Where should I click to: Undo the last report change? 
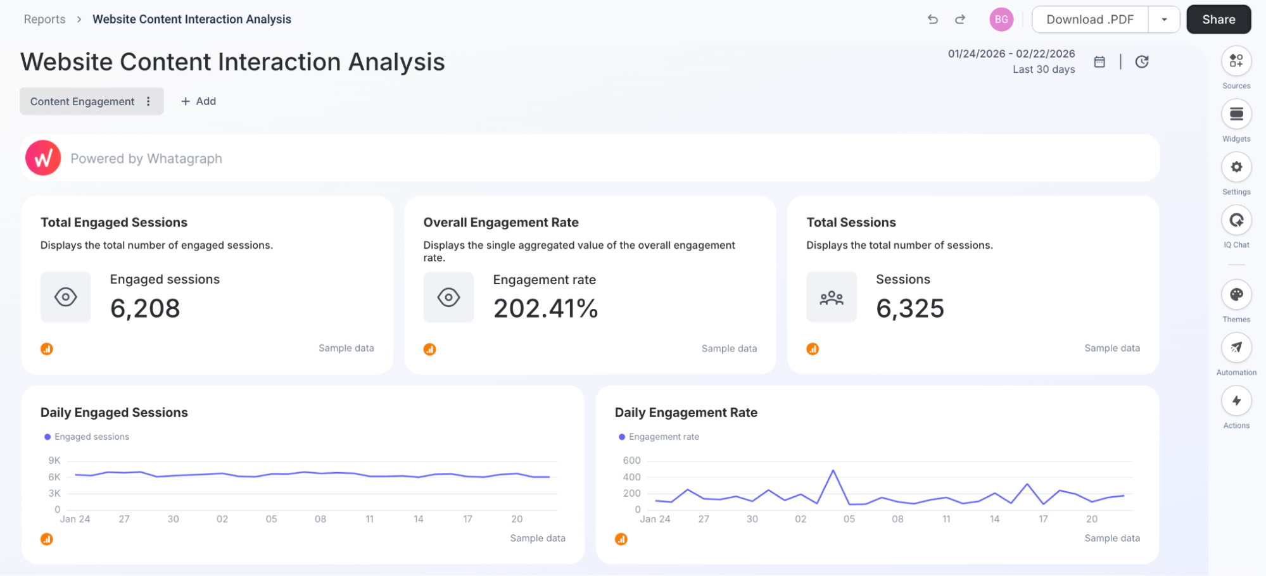point(932,19)
